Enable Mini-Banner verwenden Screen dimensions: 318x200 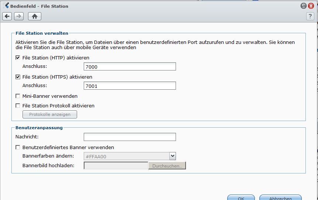[x=18, y=96]
